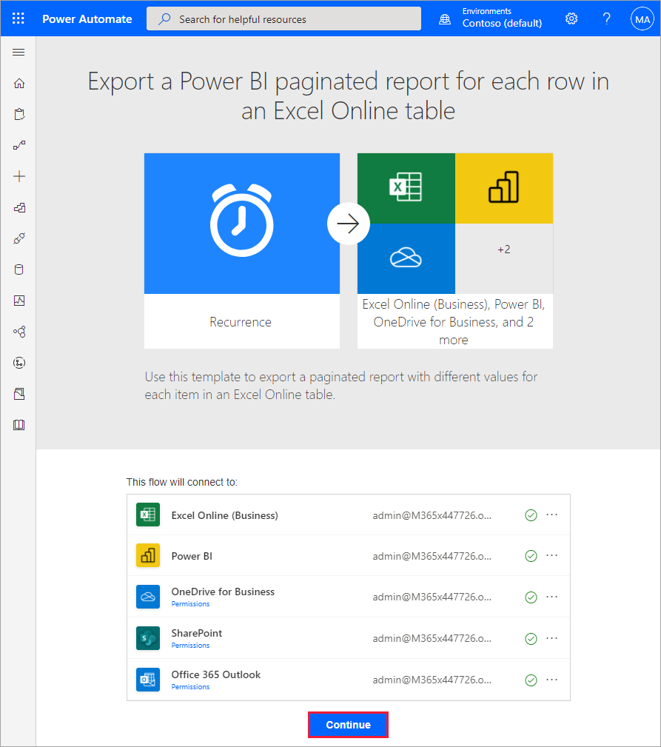Viewport: 661px width, 747px height.
Task: Collapse the hamburger navigation menu
Action: pos(19,52)
